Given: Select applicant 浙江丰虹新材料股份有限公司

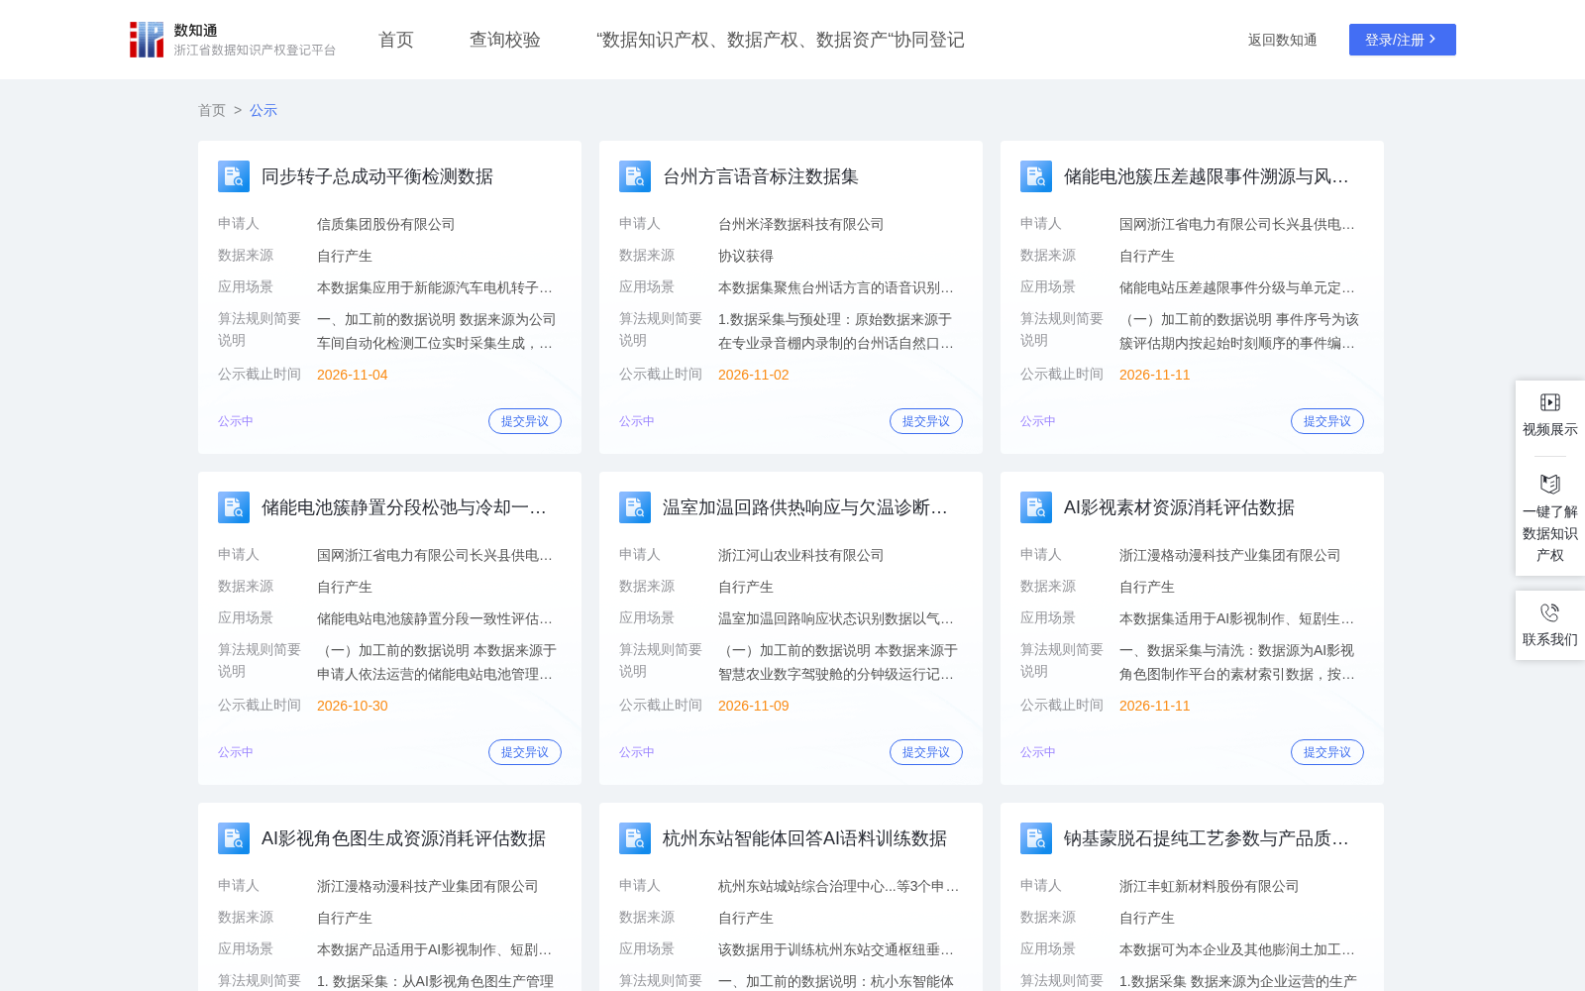Looking at the screenshot, I should click(1210, 886).
